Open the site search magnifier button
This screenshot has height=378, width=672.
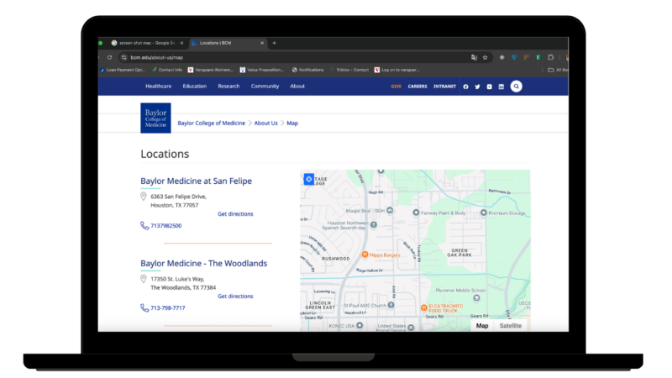point(516,87)
